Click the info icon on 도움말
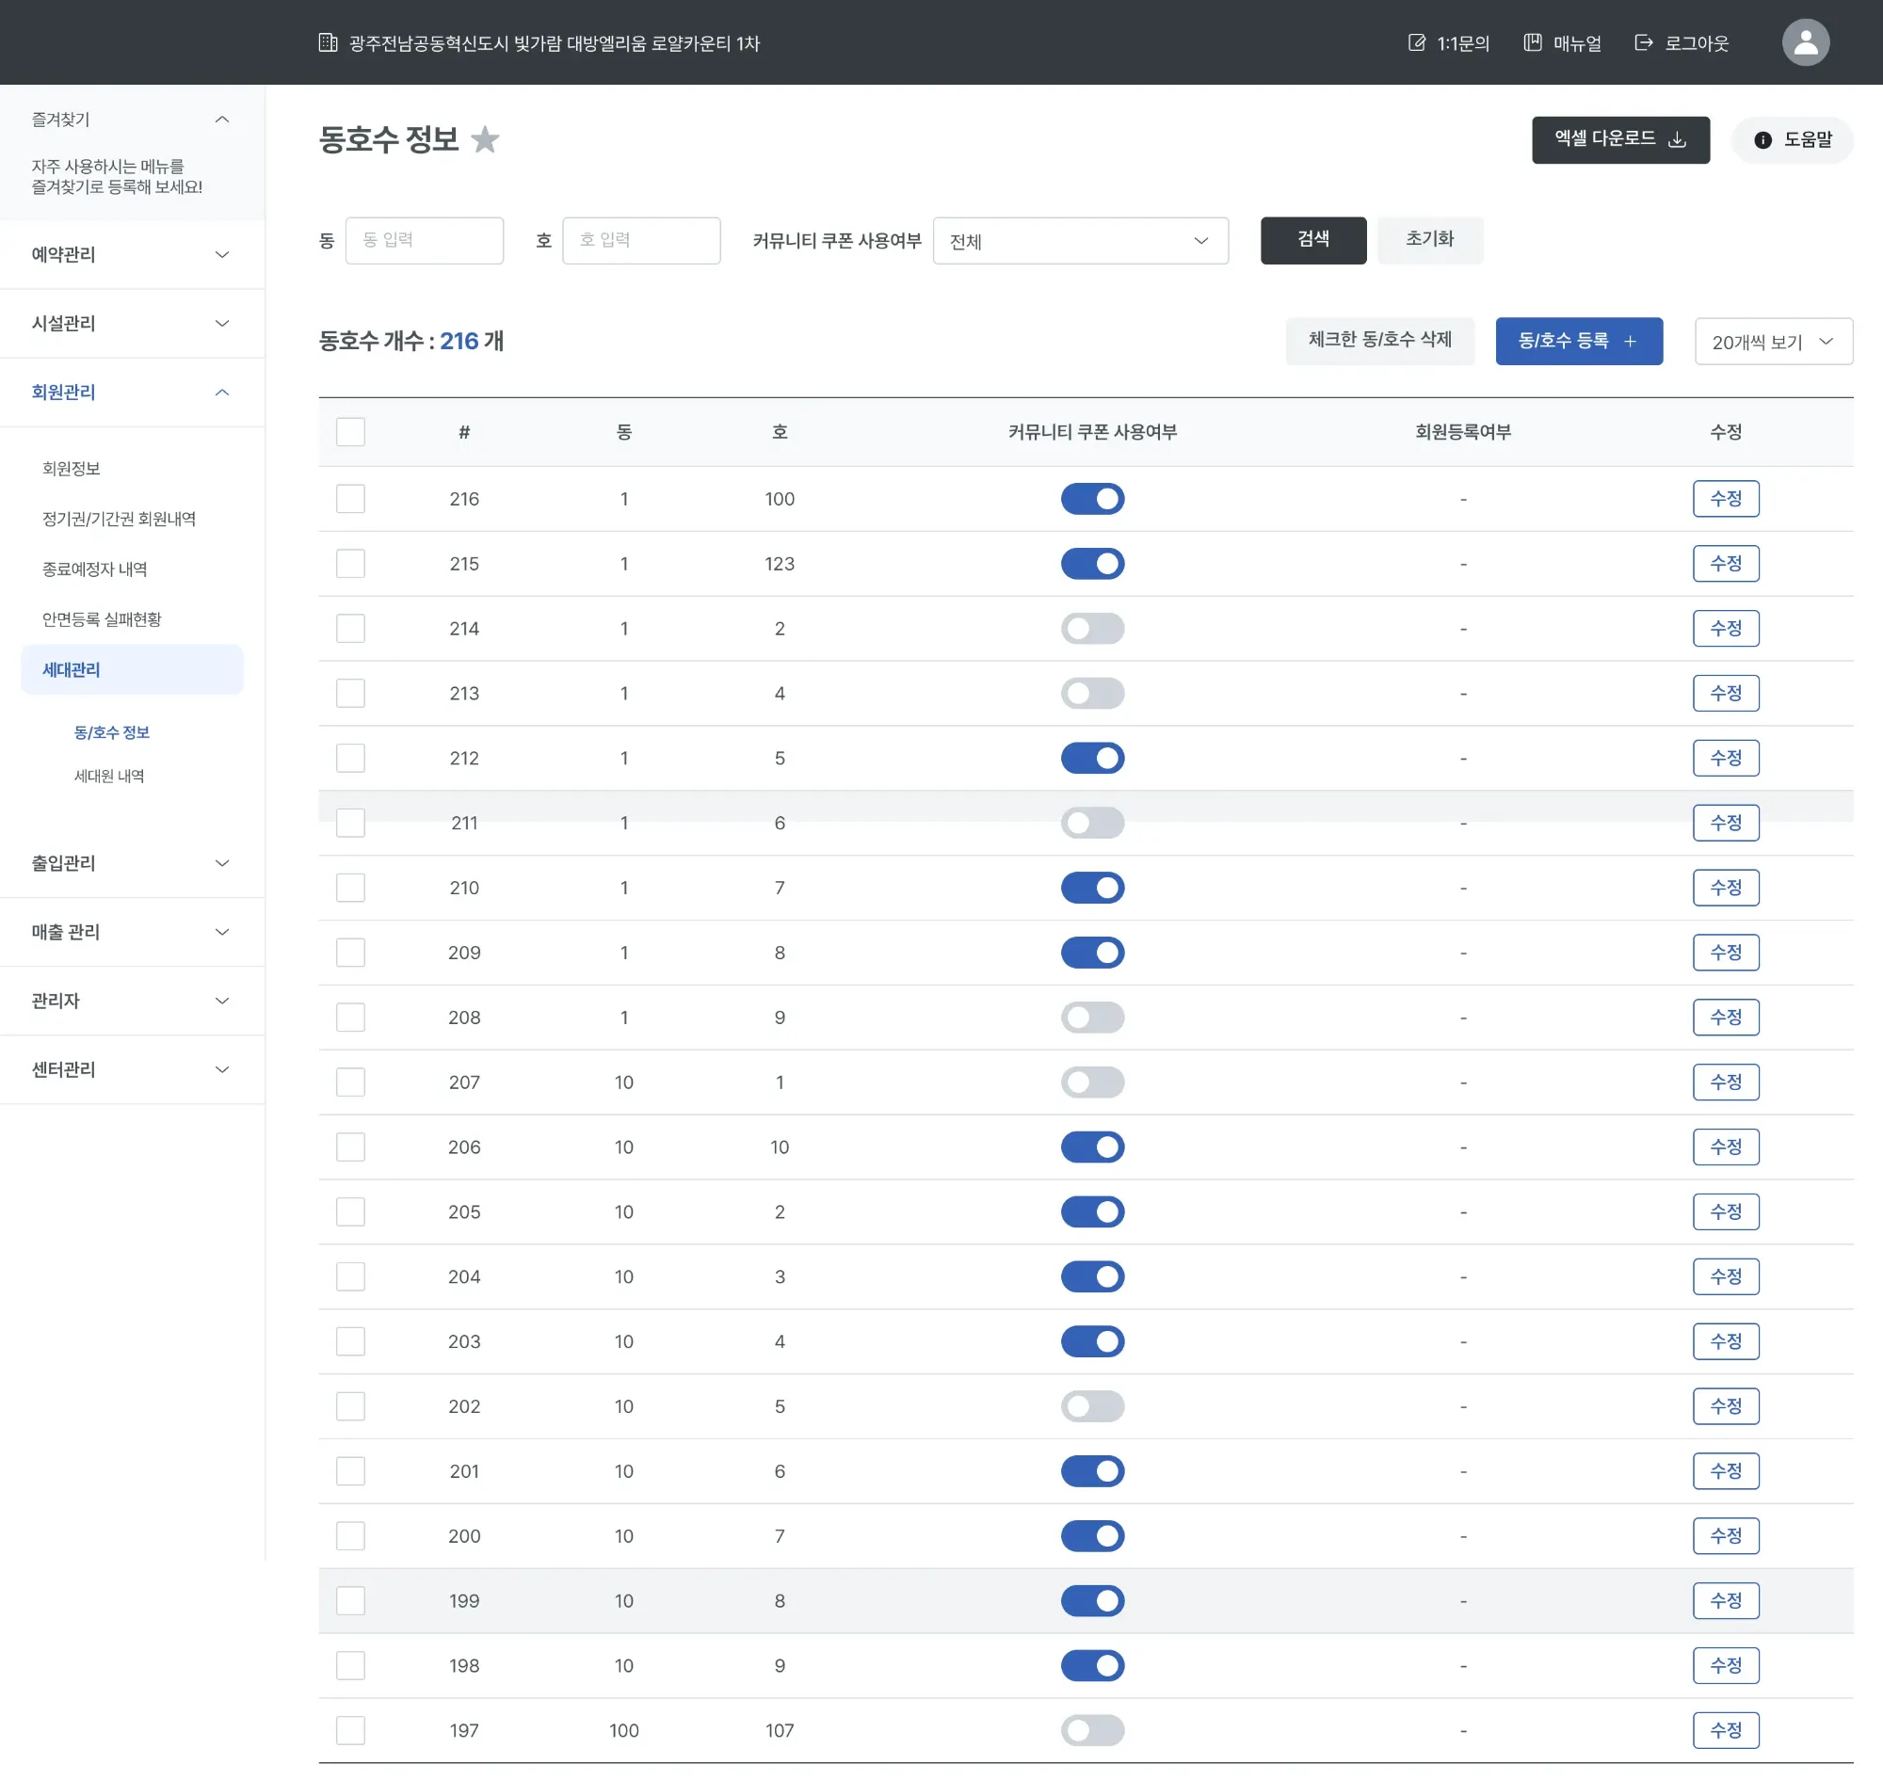The height and width of the screenshot is (1780, 1883). pyautogui.click(x=1762, y=140)
